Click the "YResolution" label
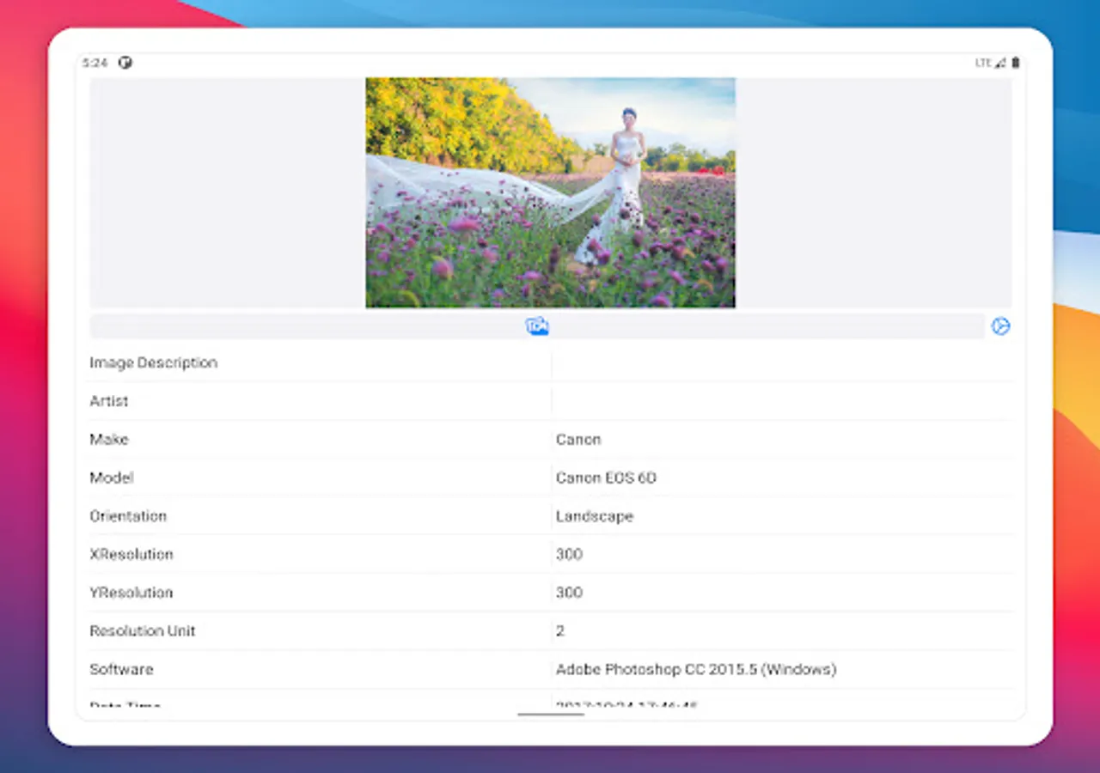1100x773 pixels. click(x=131, y=593)
